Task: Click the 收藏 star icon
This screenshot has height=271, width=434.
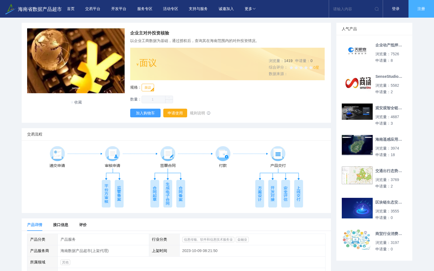Action: 72,102
